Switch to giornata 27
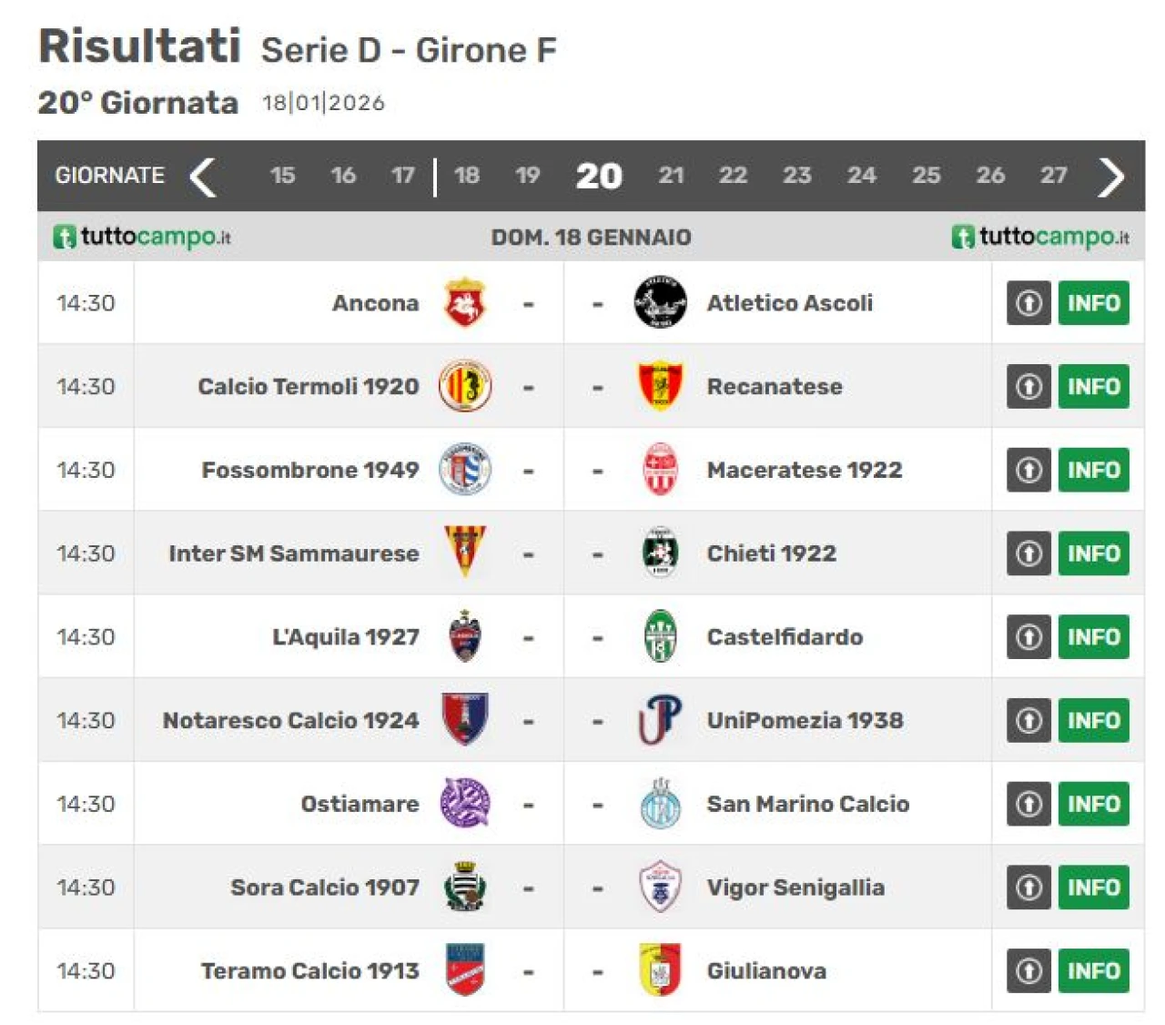1165x1025 pixels. 1053,176
